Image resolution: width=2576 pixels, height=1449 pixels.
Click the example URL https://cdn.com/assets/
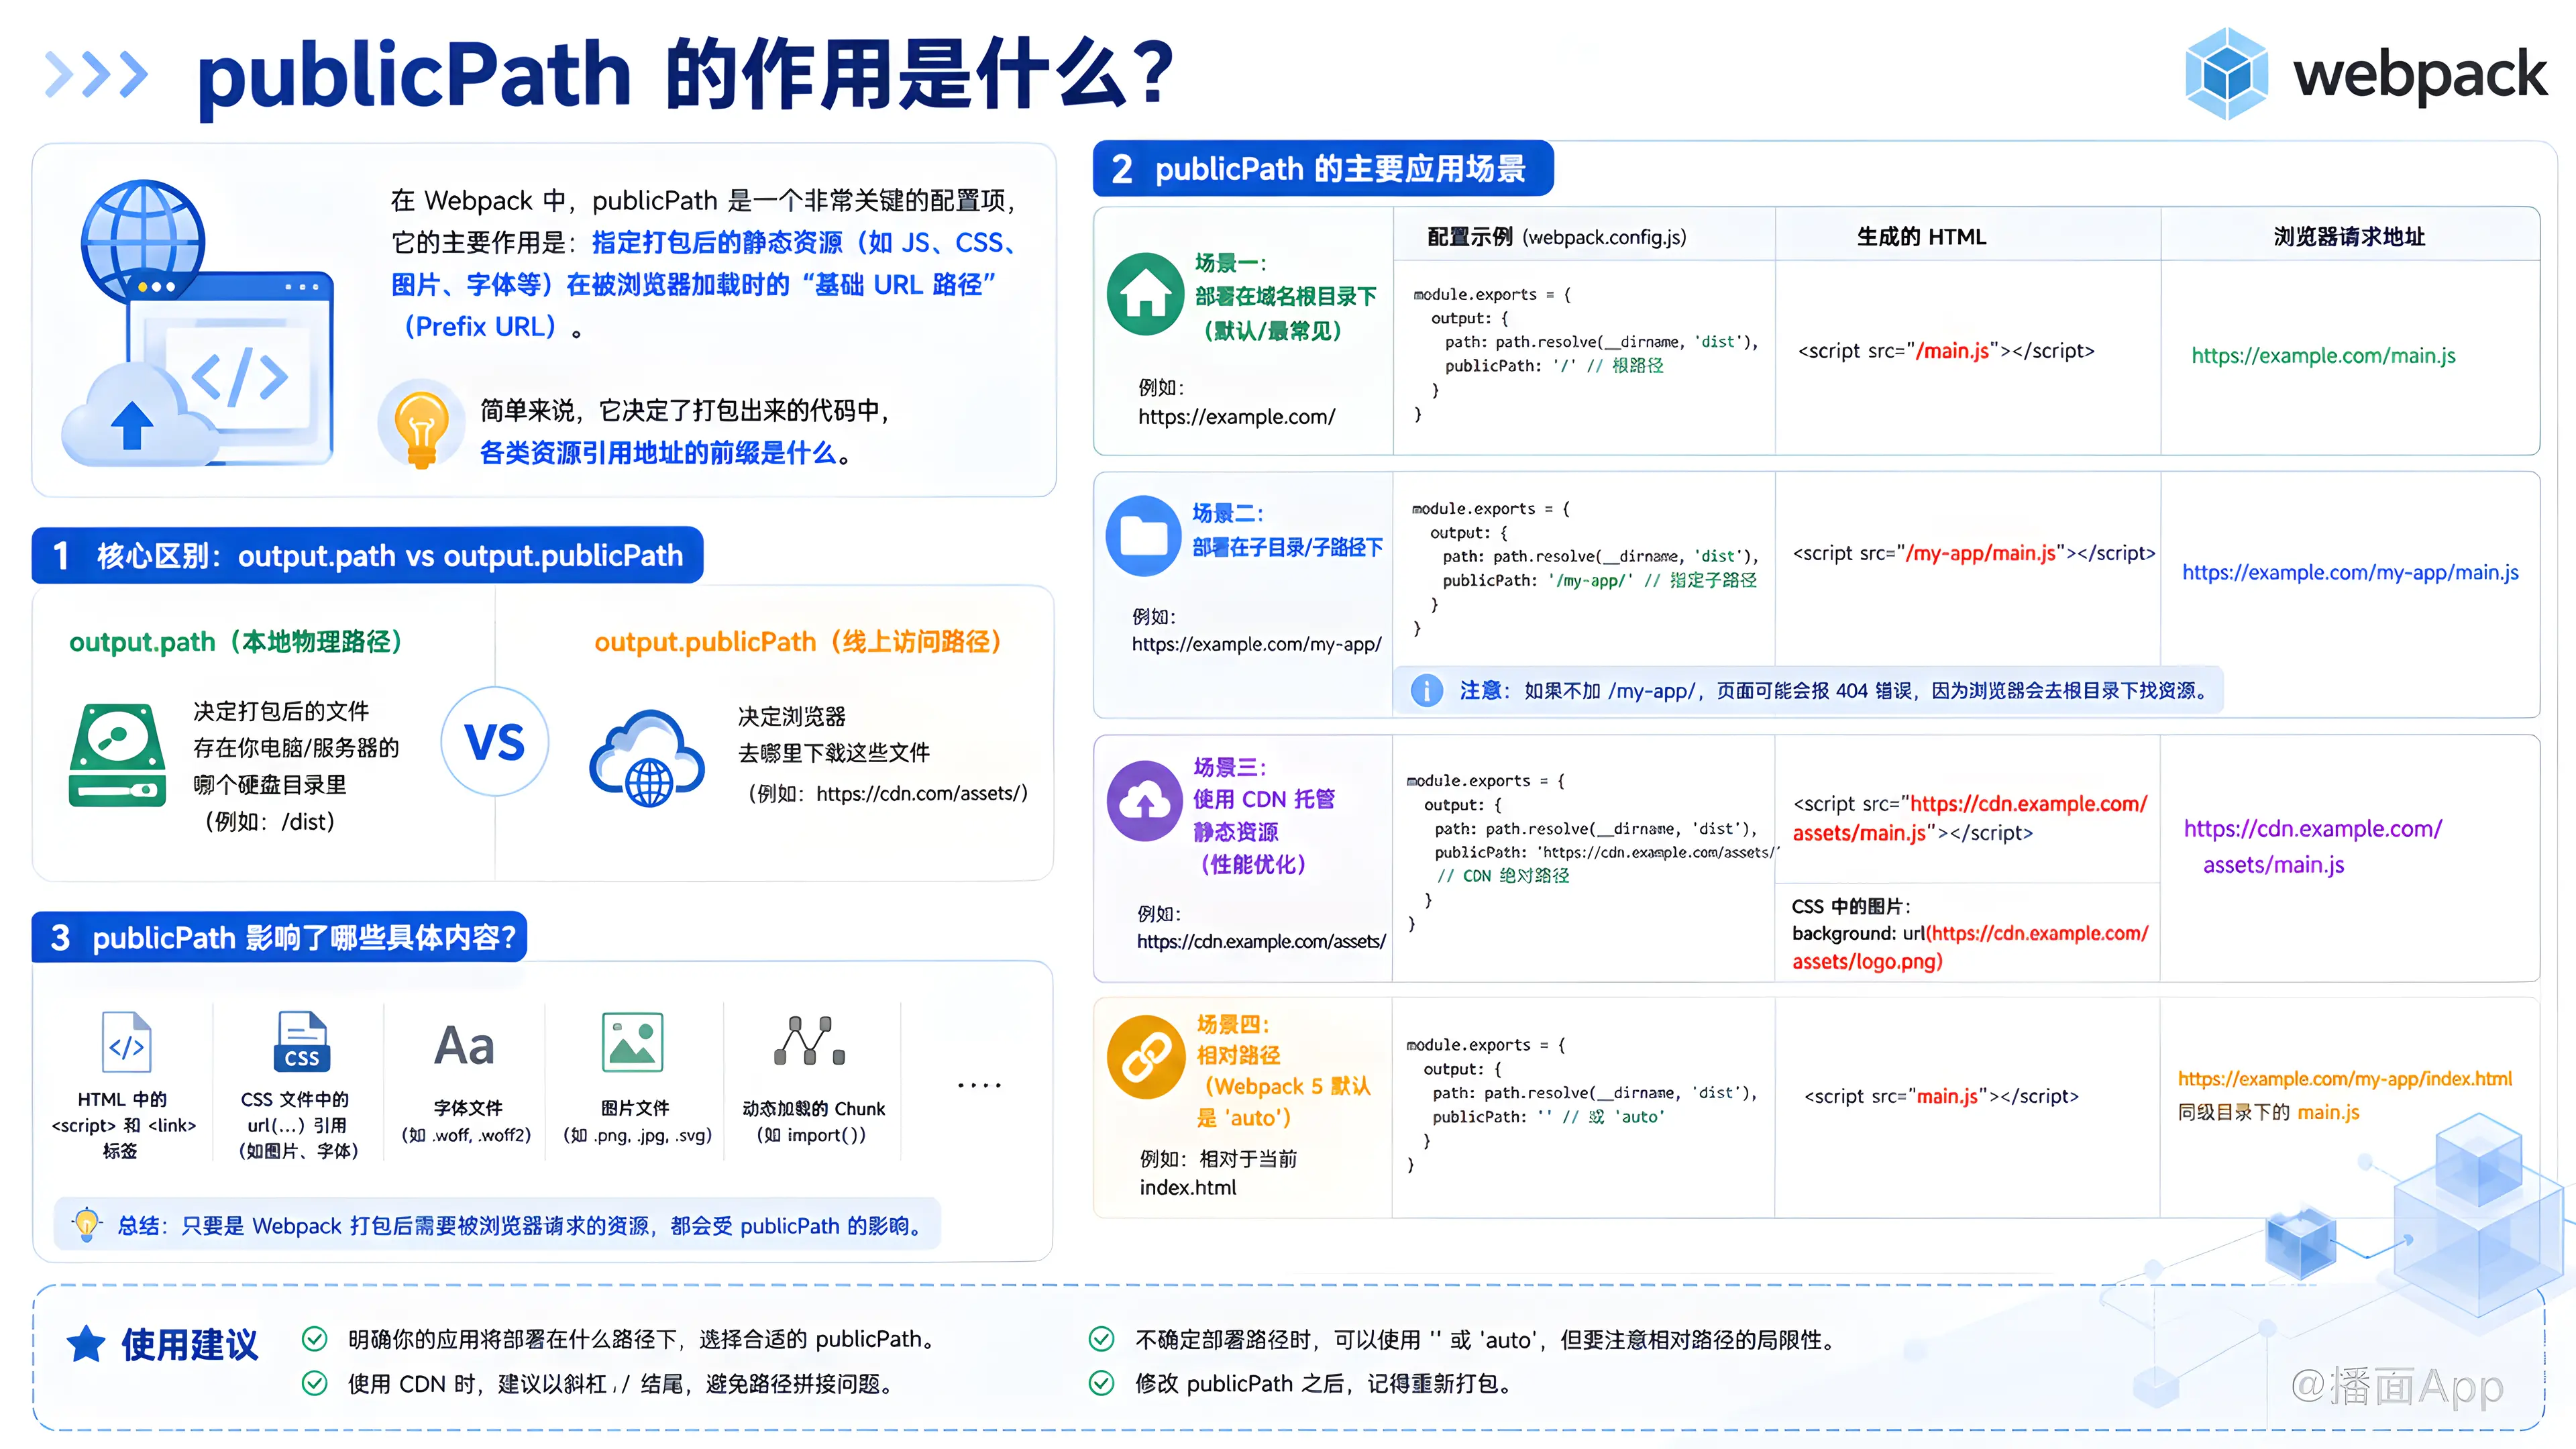[x=922, y=793]
